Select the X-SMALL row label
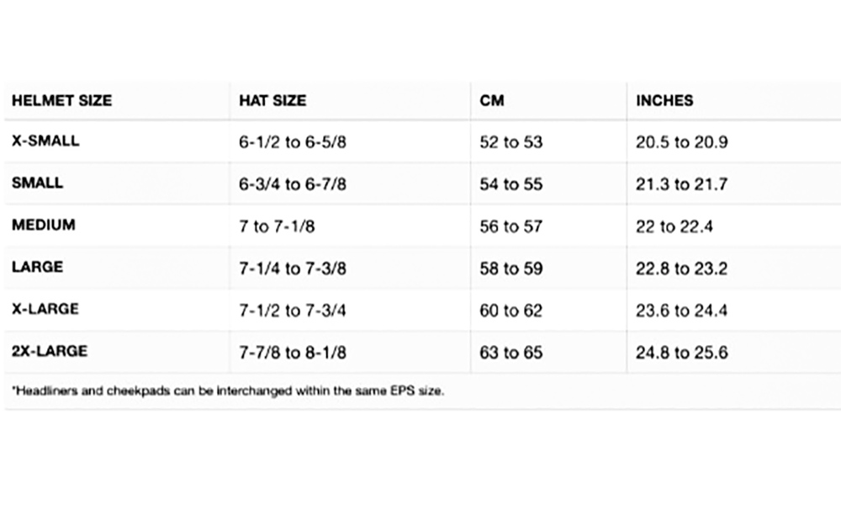This screenshot has width=841, height=505. pyautogui.click(x=45, y=141)
